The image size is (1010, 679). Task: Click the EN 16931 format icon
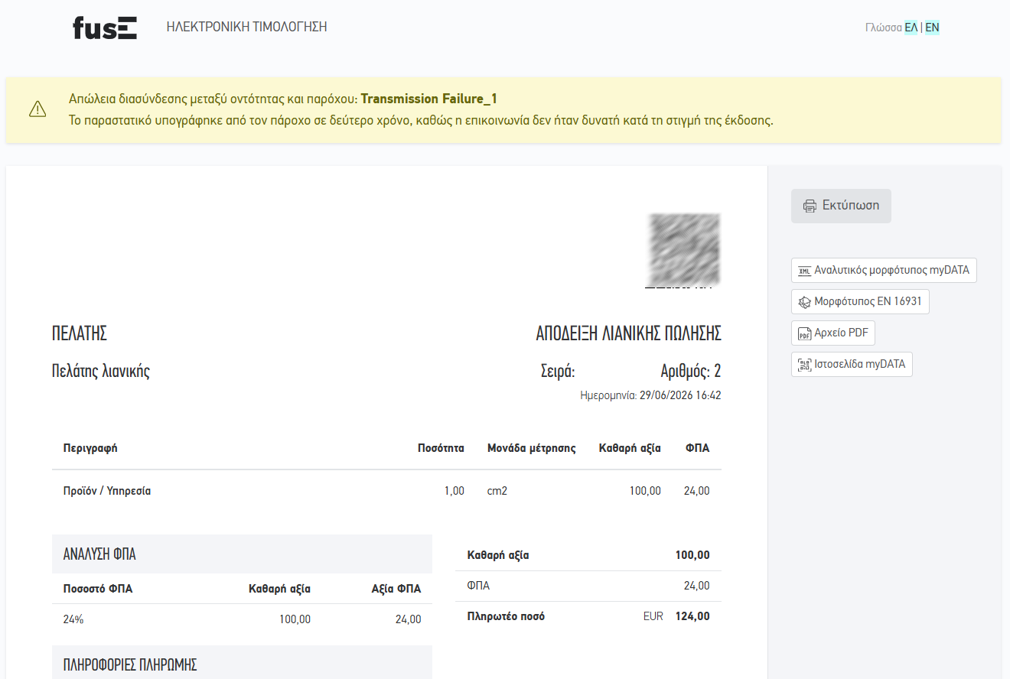click(x=804, y=302)
